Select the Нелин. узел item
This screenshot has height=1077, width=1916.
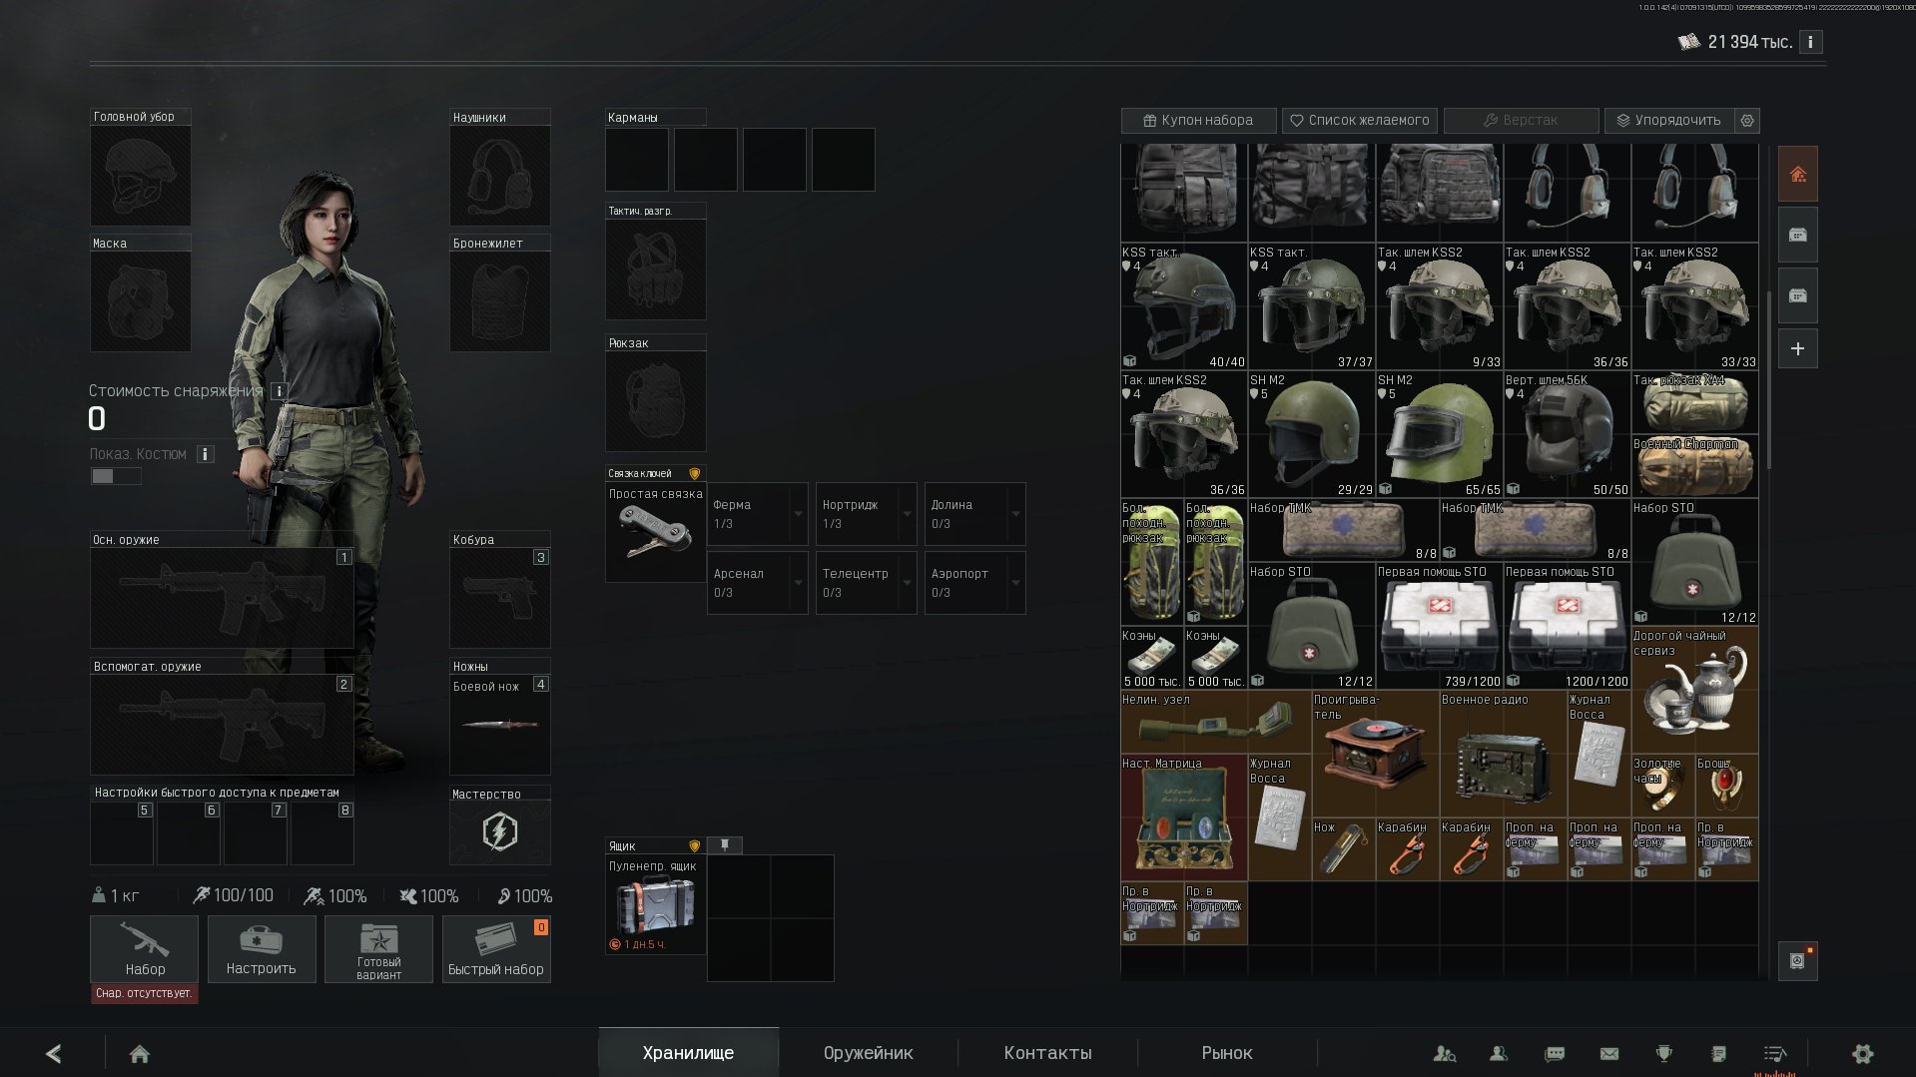[1215, 722]
